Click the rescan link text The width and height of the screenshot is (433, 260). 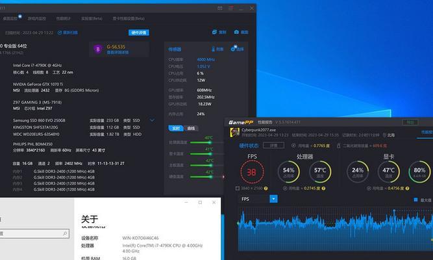pos(70,32)
